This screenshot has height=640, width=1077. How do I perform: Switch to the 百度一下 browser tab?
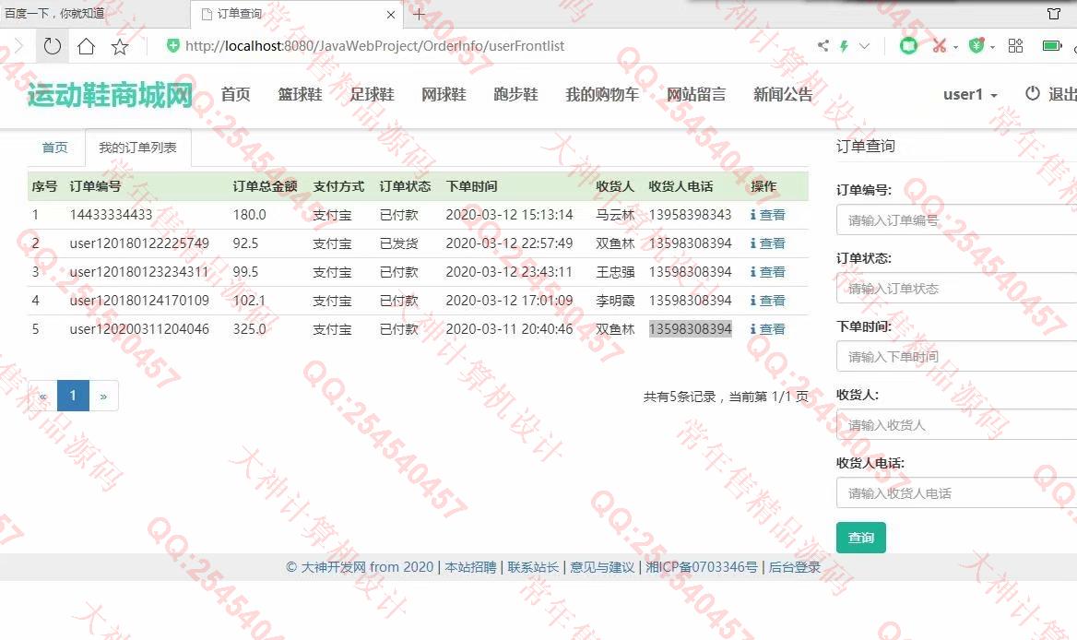[95, 14]
